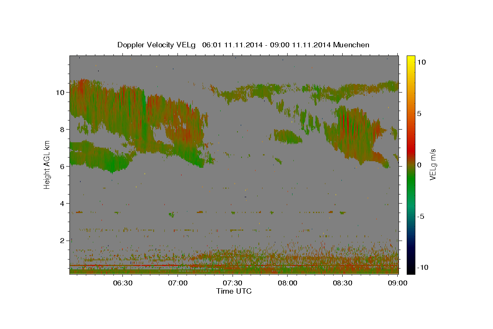Click the date range "06:01 11.11.2014" in title
The height and width of the screenshot is (329, 493).
(x=233, y=45)
